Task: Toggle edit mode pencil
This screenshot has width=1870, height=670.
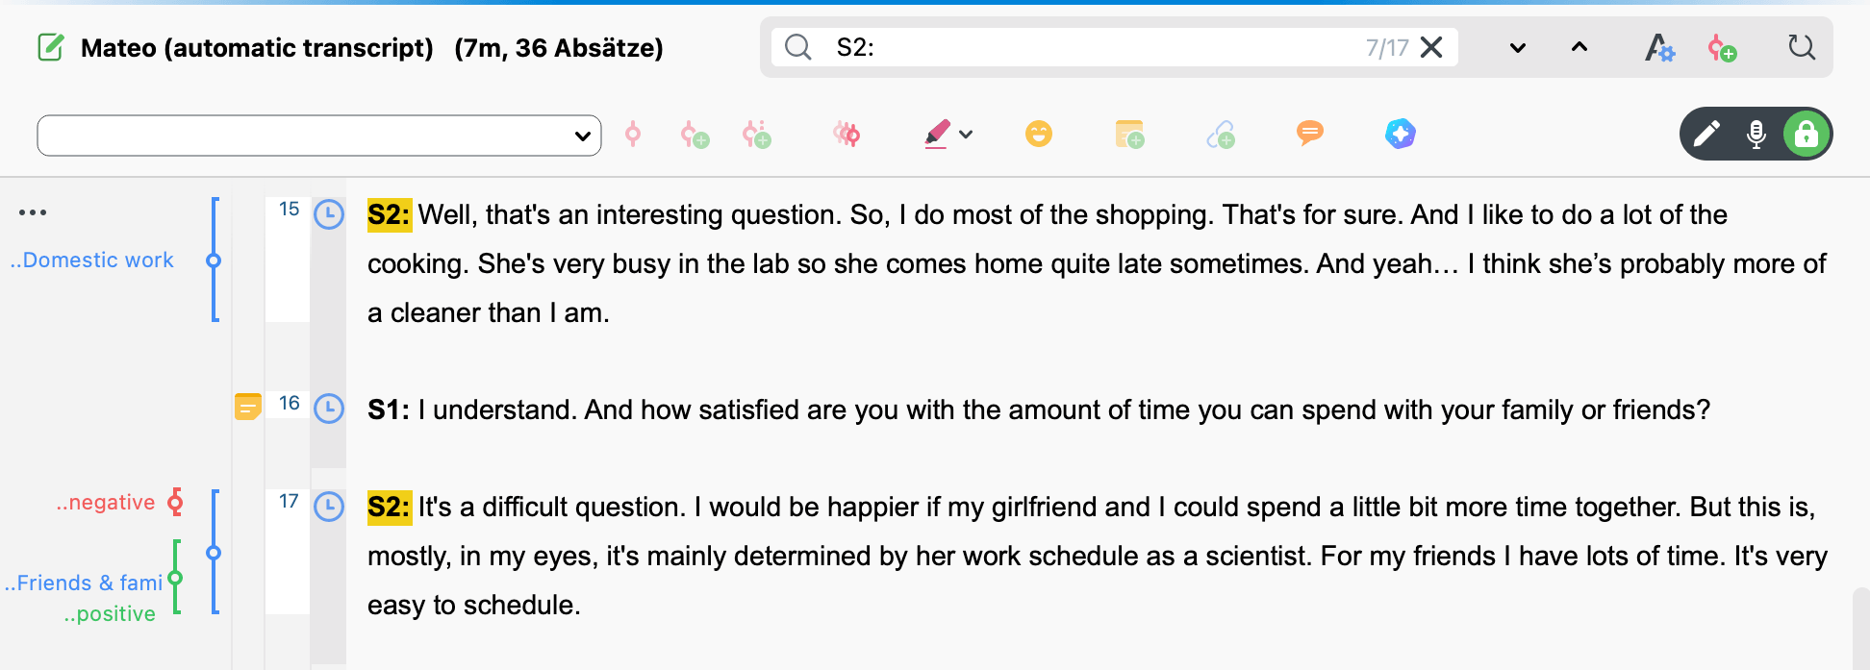Action: 1706,134
